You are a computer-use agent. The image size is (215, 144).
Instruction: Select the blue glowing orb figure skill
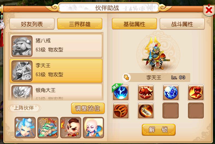[171, 92]
